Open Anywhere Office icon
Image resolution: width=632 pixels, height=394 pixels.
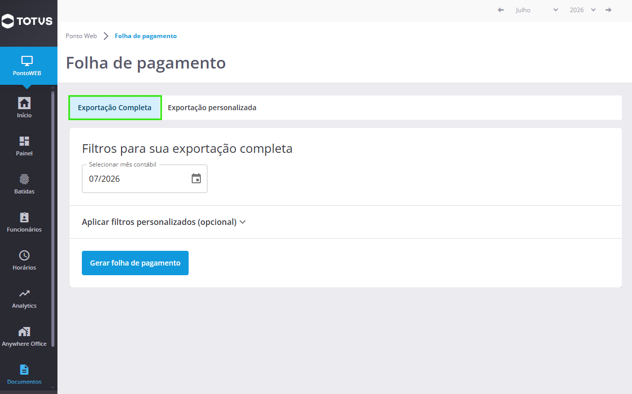(x=24, y=332)
